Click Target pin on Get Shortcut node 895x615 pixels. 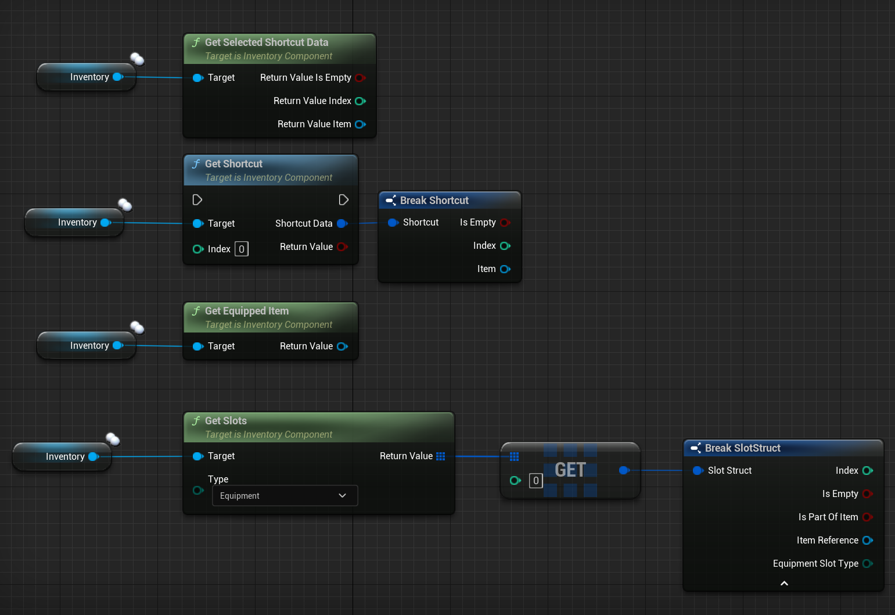point(197,224)
